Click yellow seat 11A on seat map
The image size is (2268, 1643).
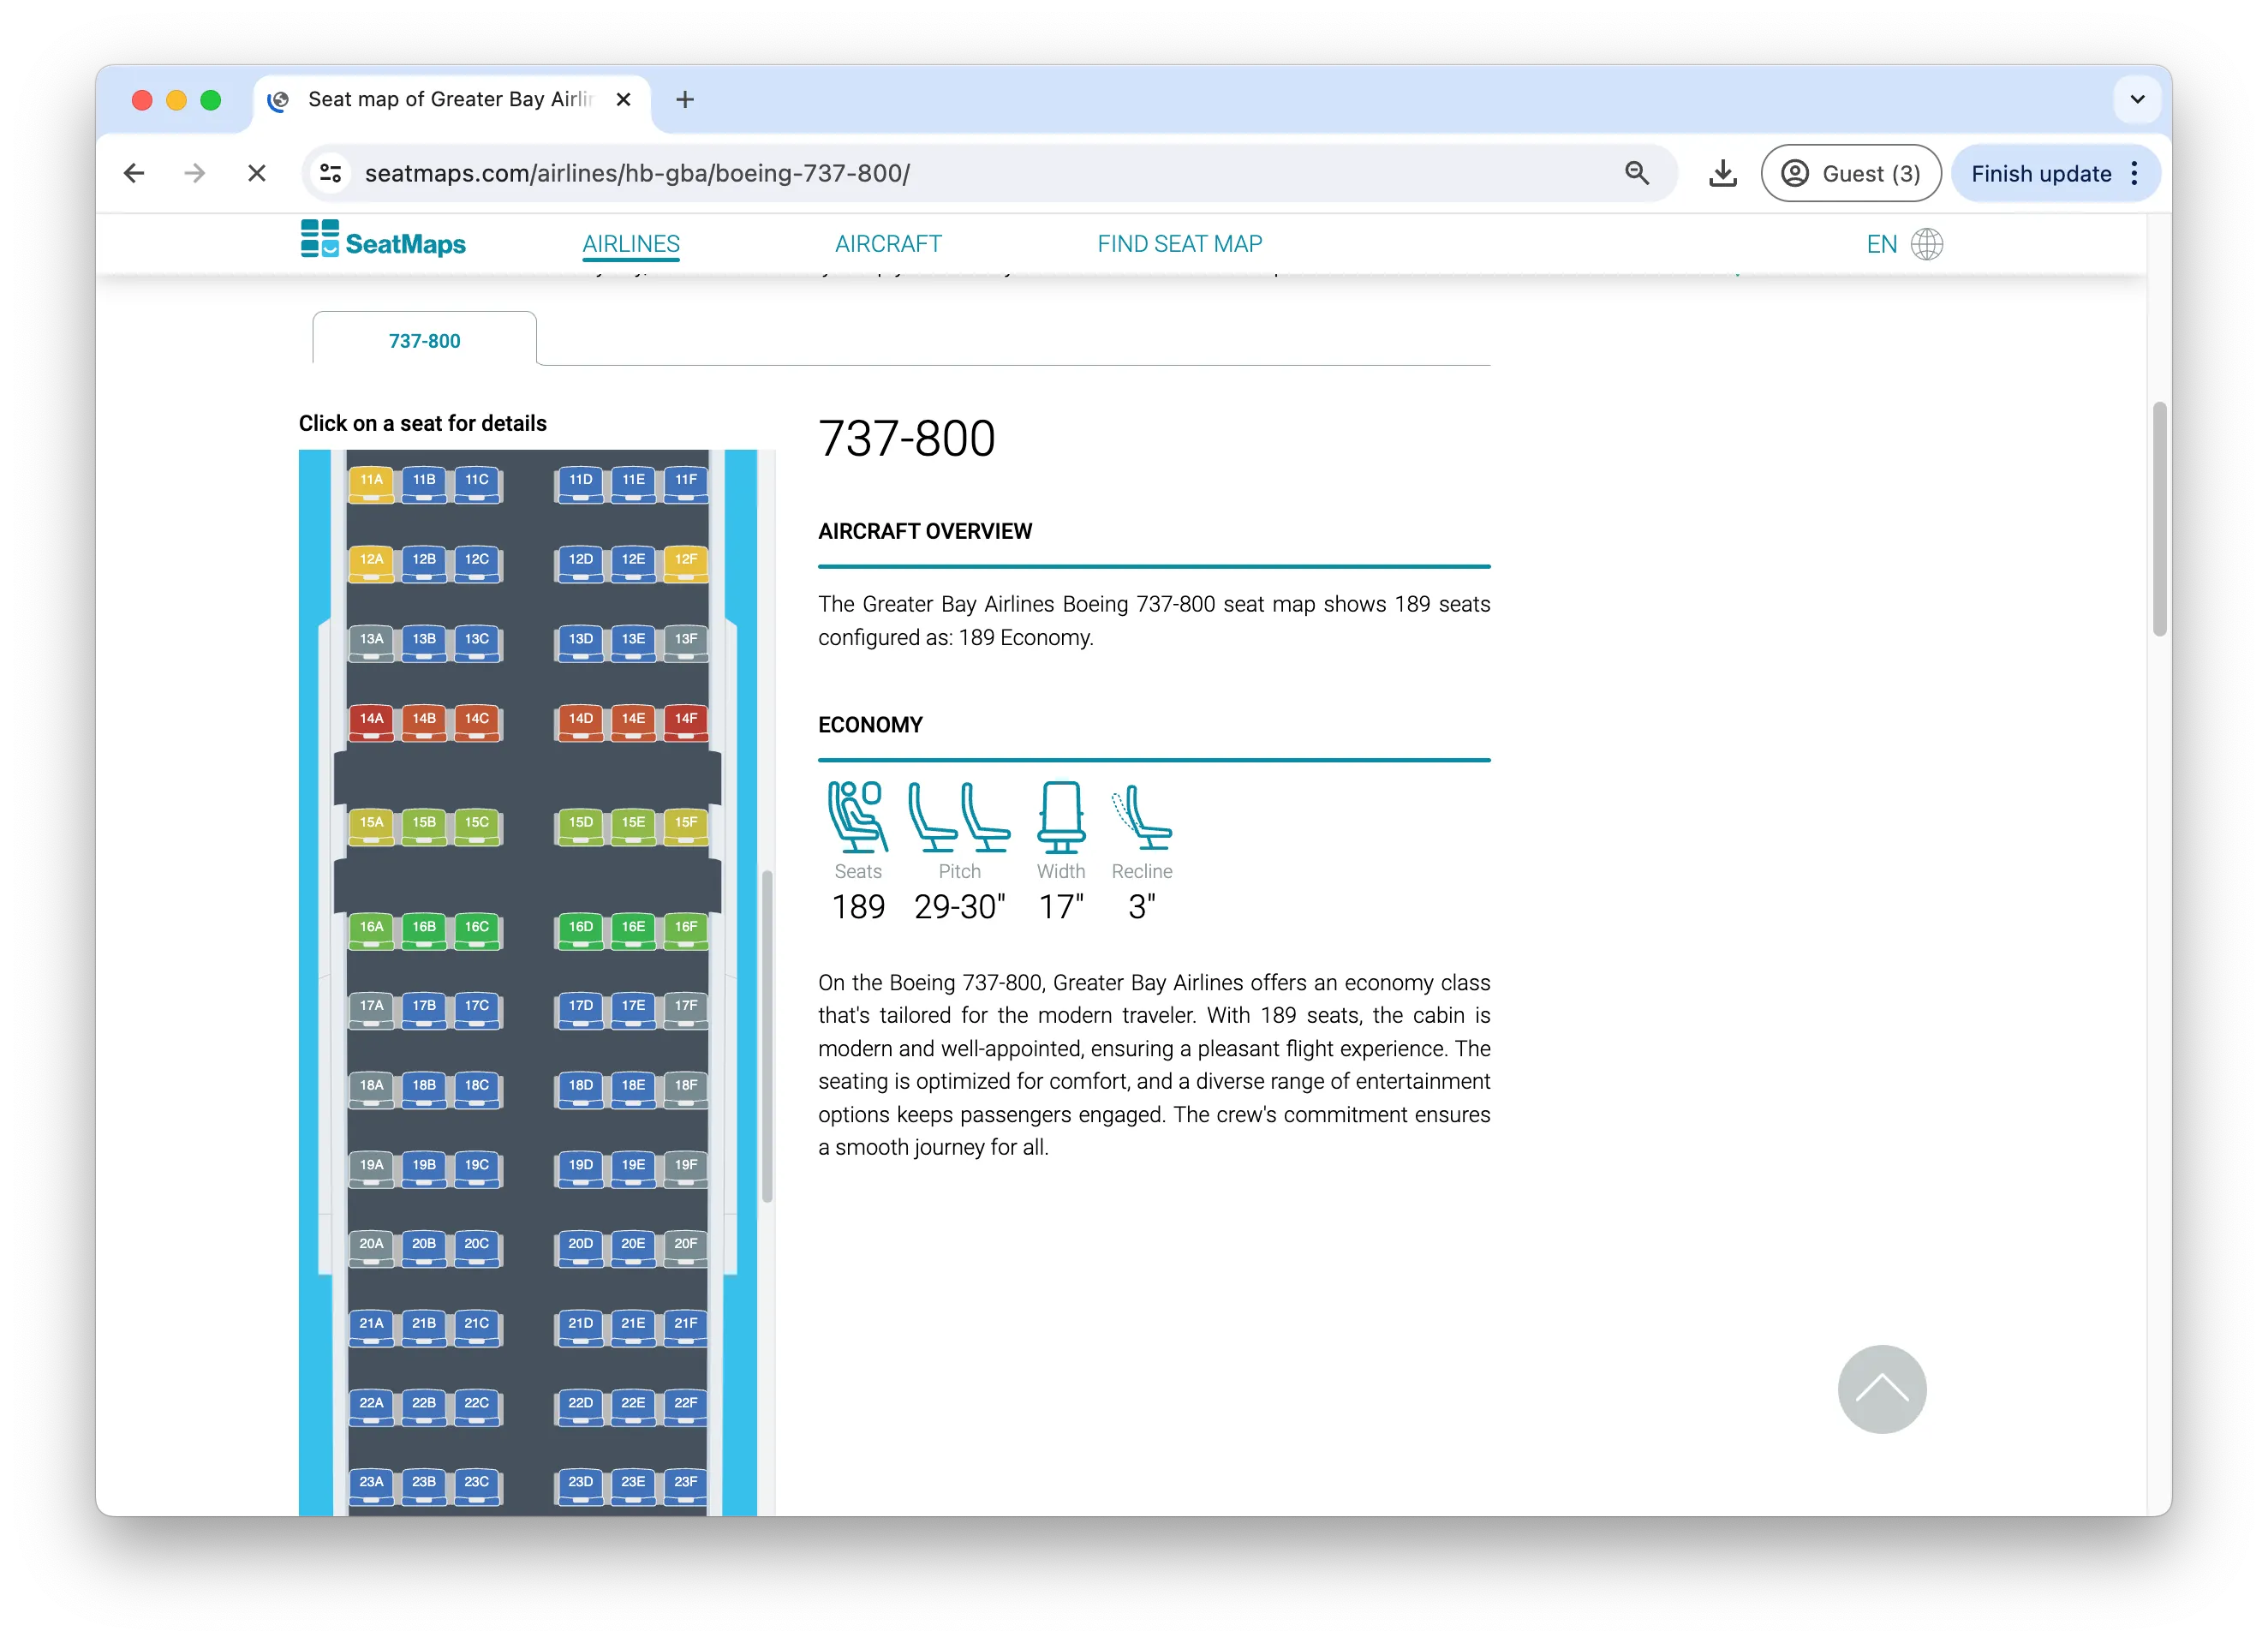(371, 483)
